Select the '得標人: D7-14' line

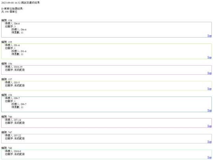[13, 120]
